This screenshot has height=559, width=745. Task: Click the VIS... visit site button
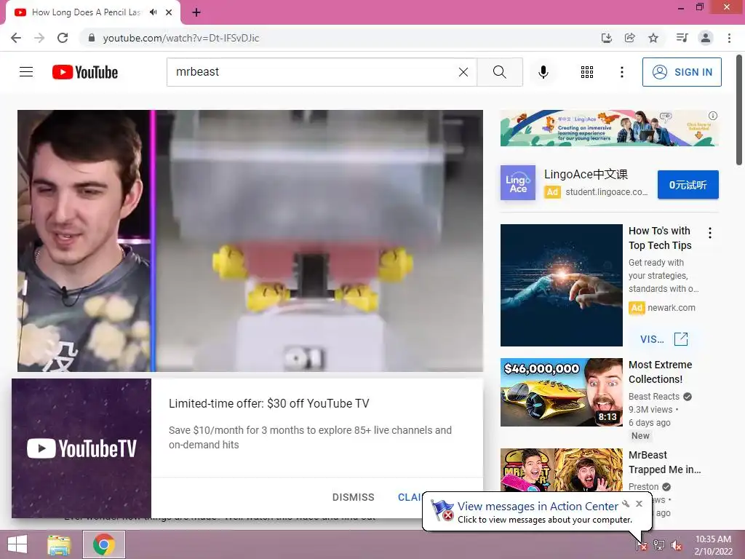pos(664,339)
